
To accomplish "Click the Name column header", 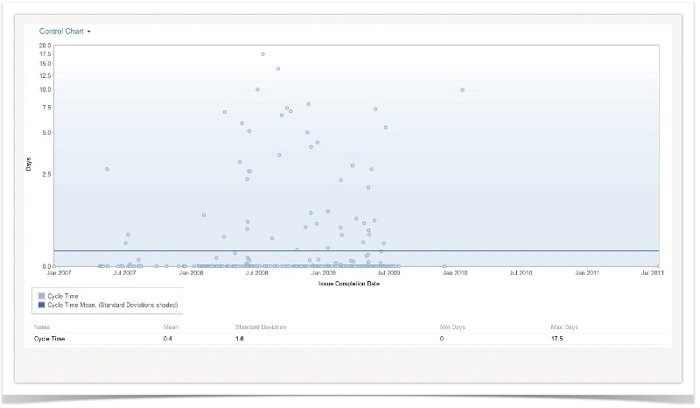I will [42, 327].
